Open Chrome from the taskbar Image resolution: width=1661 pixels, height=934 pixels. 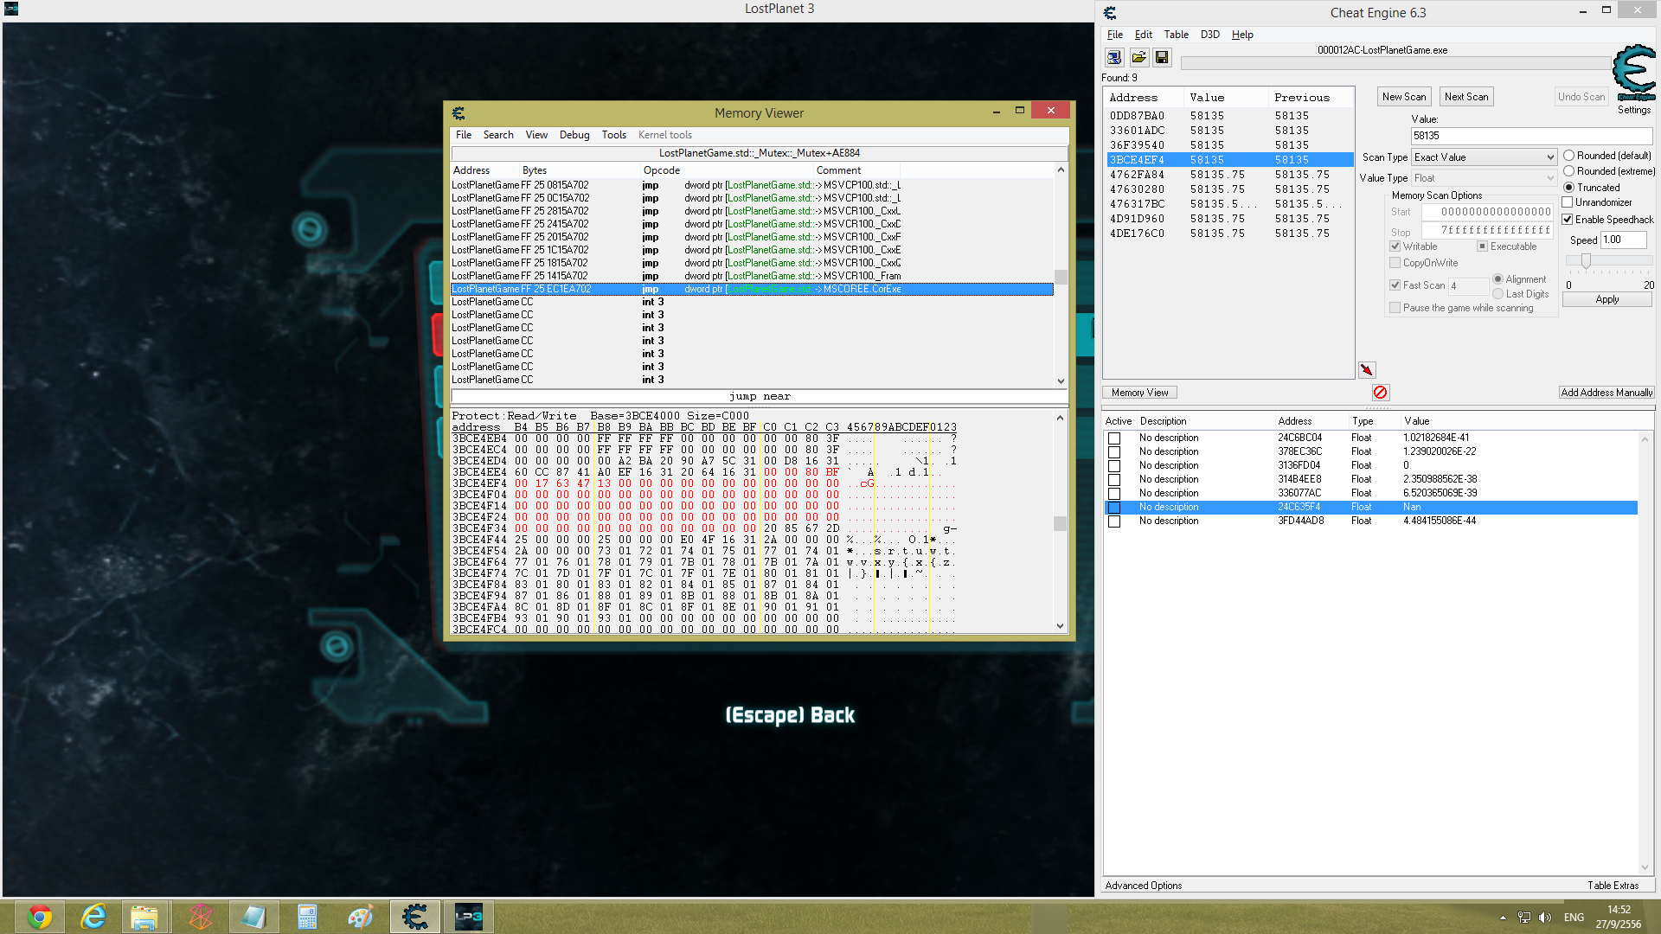click(x=40, y=917)
